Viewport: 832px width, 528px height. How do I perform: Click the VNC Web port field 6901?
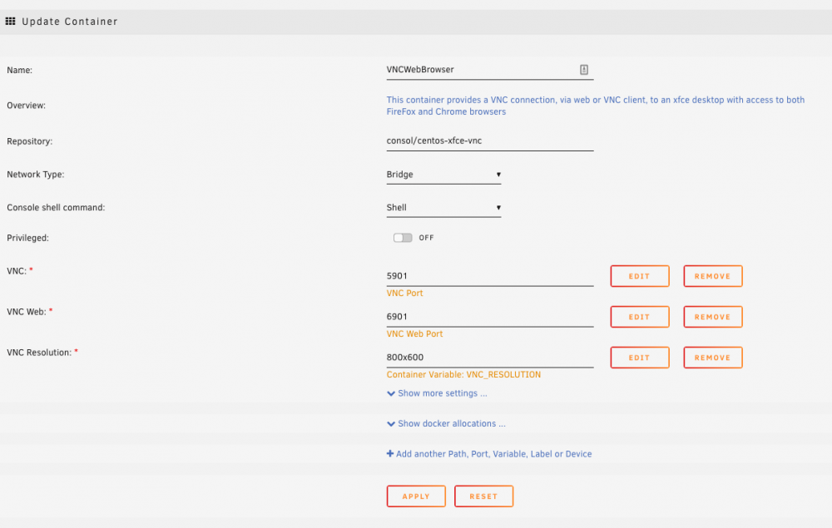click(490, 317)
